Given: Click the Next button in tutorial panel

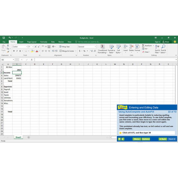Looking at the screenshot, I should pos(172,139).
